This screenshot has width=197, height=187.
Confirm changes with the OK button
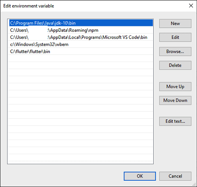click(x=140, y=176)
